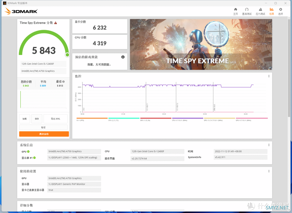Click the green score gauge knob
Viewport: 292px width, 213px height.
67,55
